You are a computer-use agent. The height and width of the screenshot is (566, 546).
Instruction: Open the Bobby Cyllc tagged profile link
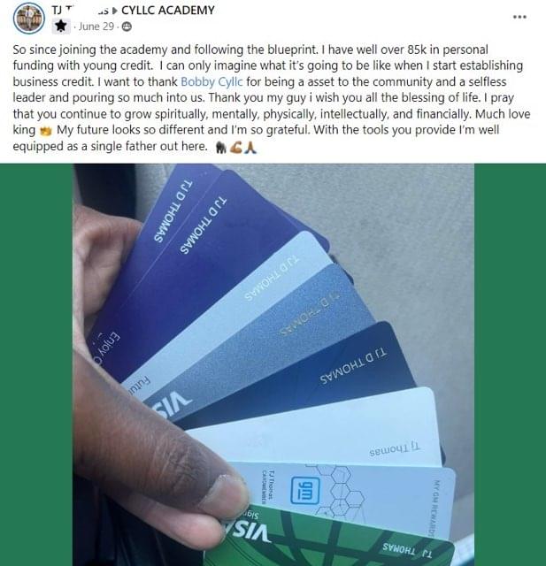click(211, 81)
